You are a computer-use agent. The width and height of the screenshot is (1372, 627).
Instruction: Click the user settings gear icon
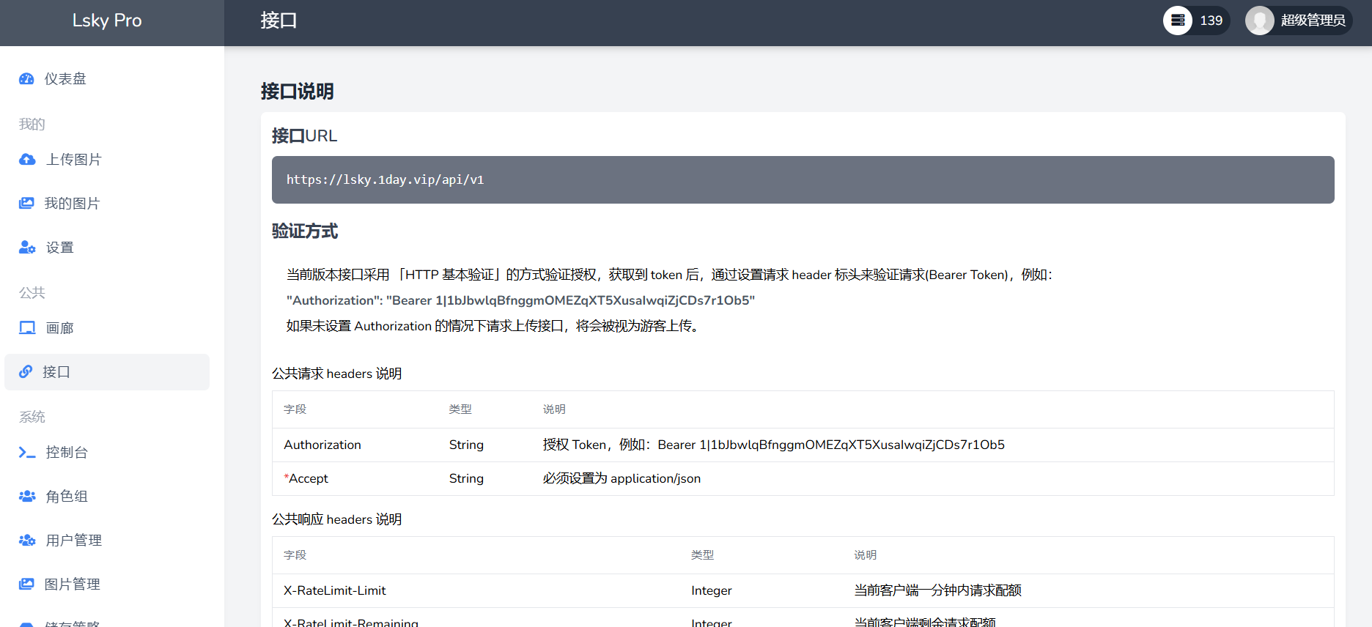27,248
